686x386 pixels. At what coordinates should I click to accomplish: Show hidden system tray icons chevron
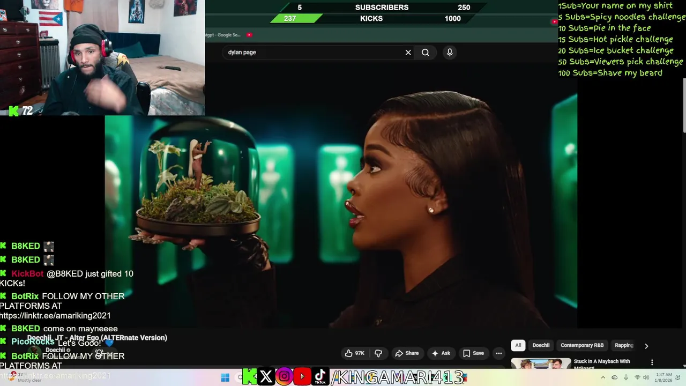603,377
